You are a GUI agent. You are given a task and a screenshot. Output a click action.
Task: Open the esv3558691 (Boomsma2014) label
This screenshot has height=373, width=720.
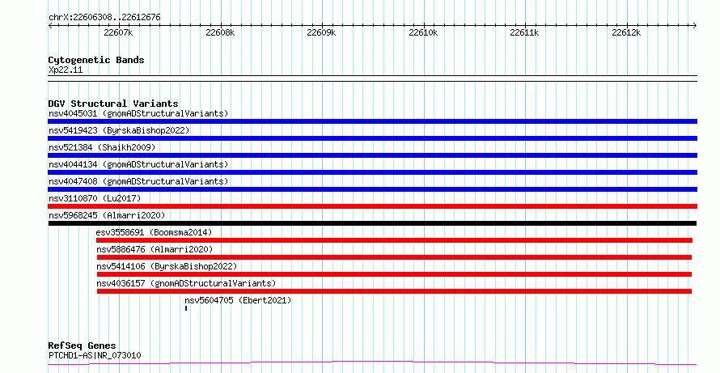point(155,232)
